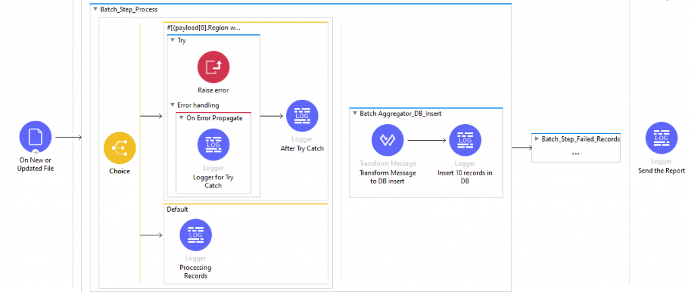Select the Send the Report logger icon
Screen dimensions: 691x292
pos(661,138)
